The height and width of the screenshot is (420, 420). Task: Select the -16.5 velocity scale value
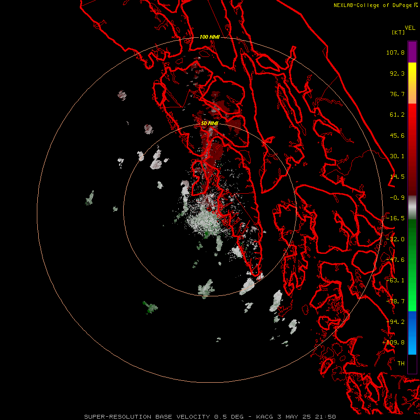(395, 218)
